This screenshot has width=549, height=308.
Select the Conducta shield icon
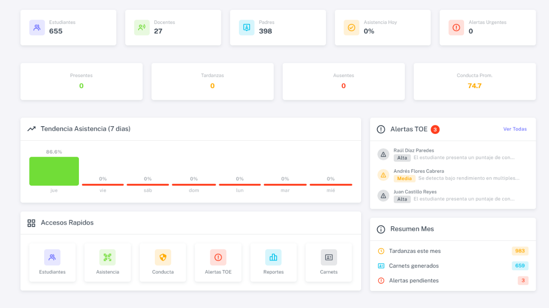pos(163,257)
